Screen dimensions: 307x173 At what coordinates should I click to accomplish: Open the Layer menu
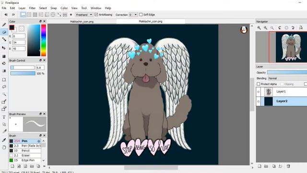click(22, 8)
